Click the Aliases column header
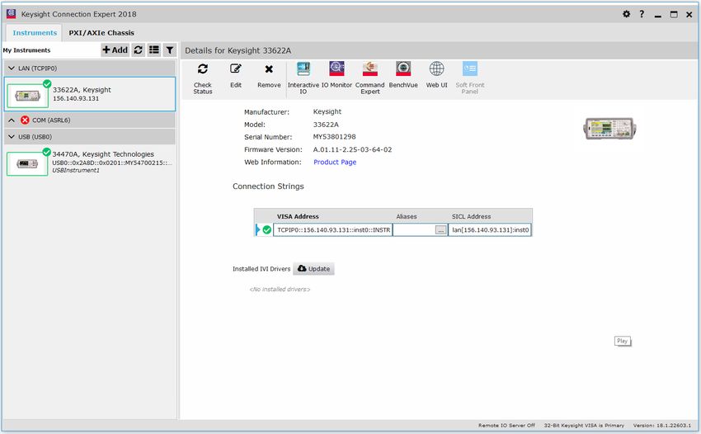The image size is (701, 434). pyautogui.click(x=407, y=216)
